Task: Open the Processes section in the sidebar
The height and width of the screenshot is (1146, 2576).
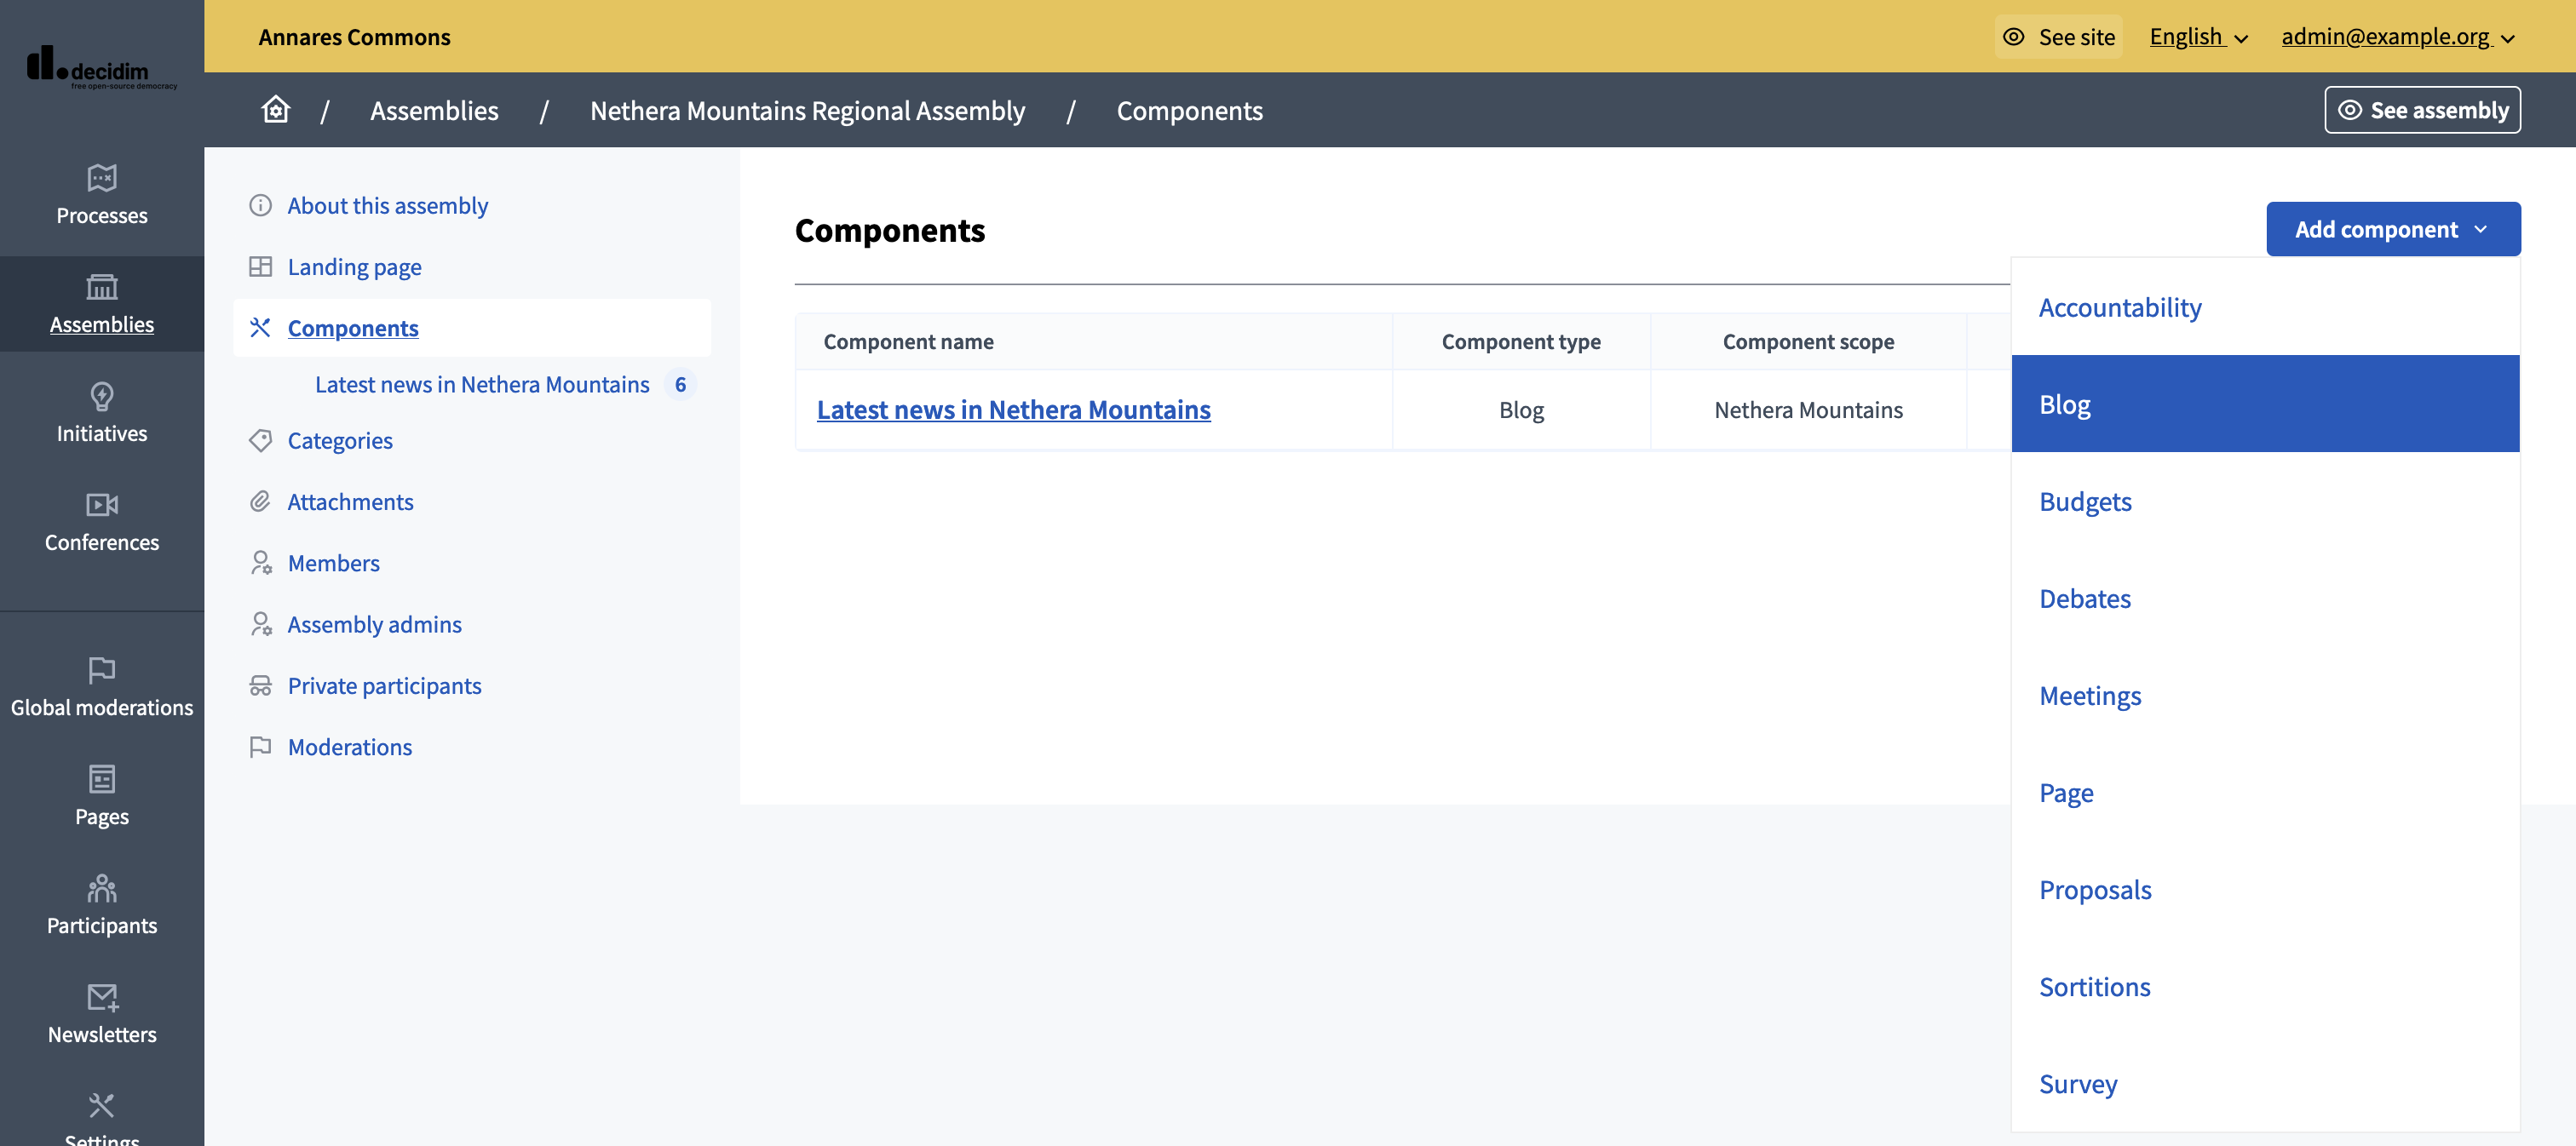Action: pyautogui.click(x=101, y=195)
